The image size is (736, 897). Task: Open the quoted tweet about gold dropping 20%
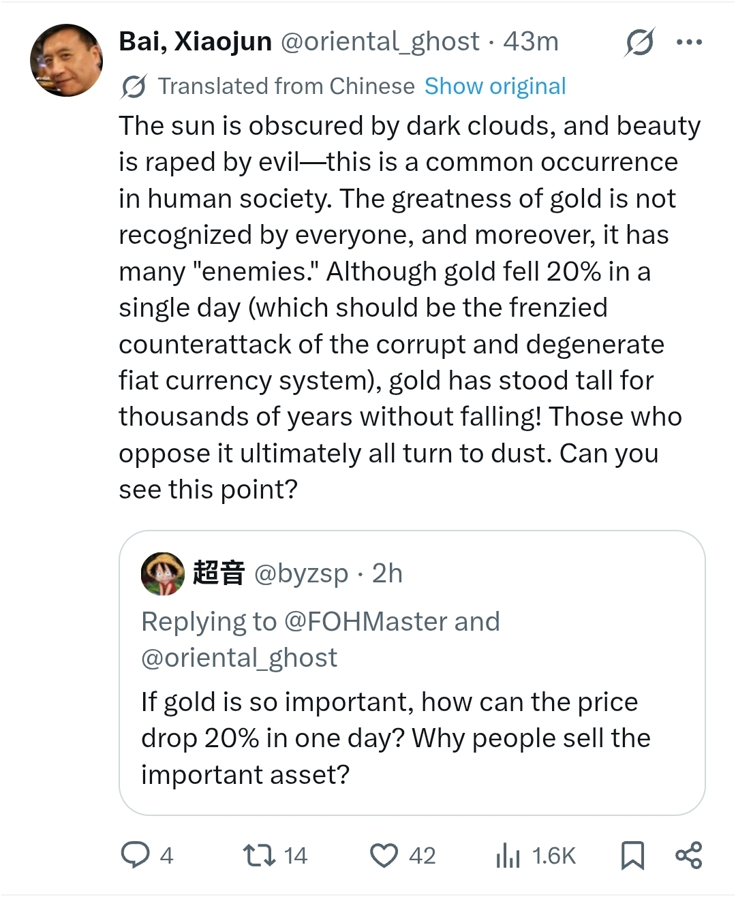click(x=395, y=738)
